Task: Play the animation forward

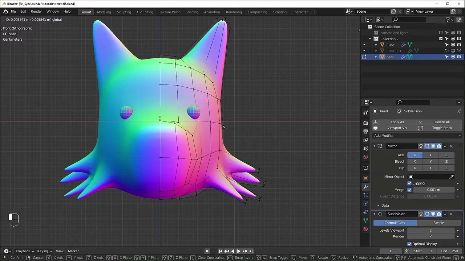Action: pyautogui.click(x=239, y=251)
